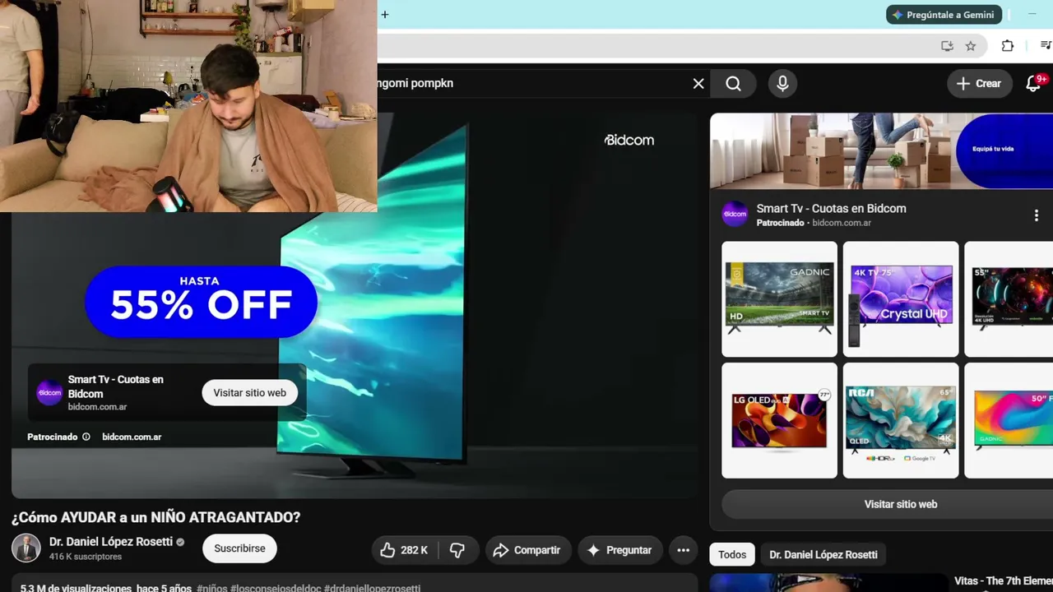
Task: Open the sponsored panel's three-dot menu
Action: [x=1036, y=215]
